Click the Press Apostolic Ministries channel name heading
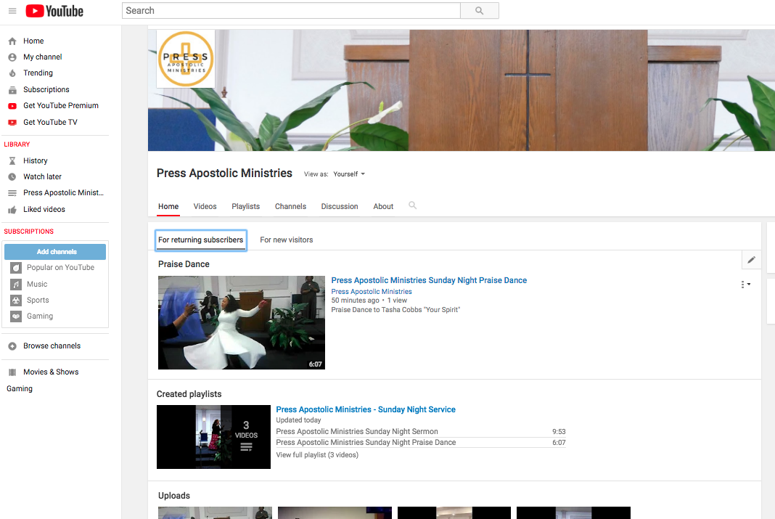775x519 pixels. coord(224,173)
